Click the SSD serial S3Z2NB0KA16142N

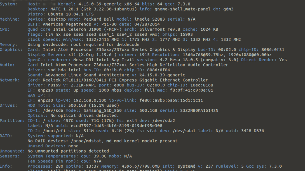click(199, 110)
